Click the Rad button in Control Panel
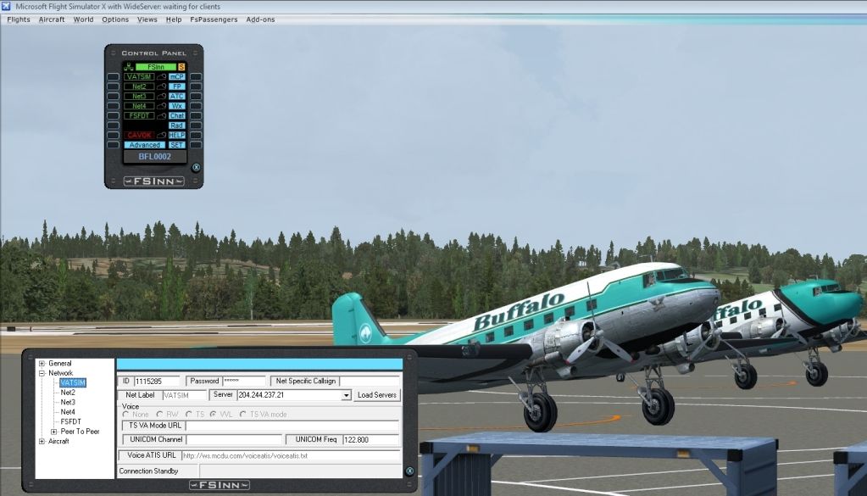Viewport: 867px width, 496px height. coord(177,125)
